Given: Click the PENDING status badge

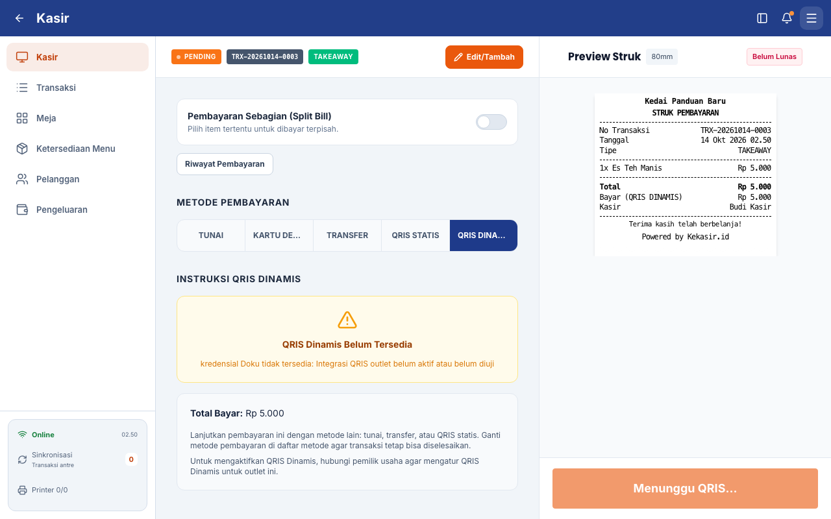Looking at the screenshot, I should pos(196,57).
